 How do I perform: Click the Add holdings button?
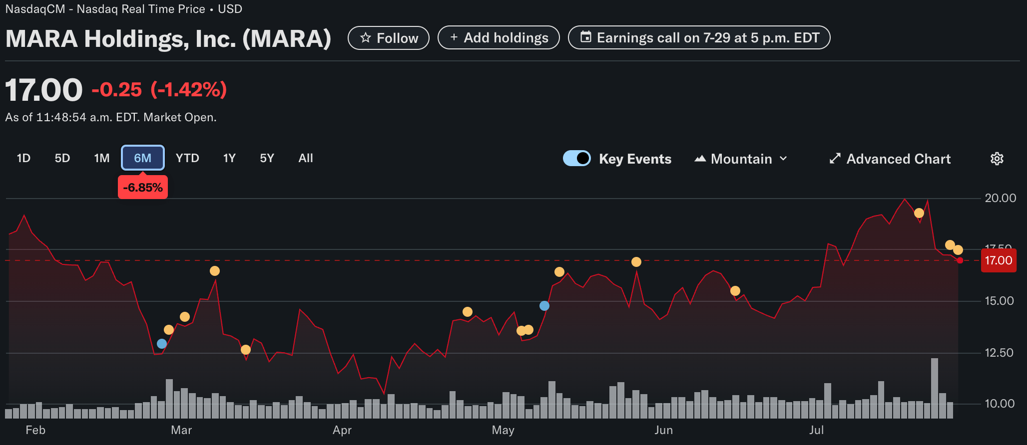pos(499,38)
